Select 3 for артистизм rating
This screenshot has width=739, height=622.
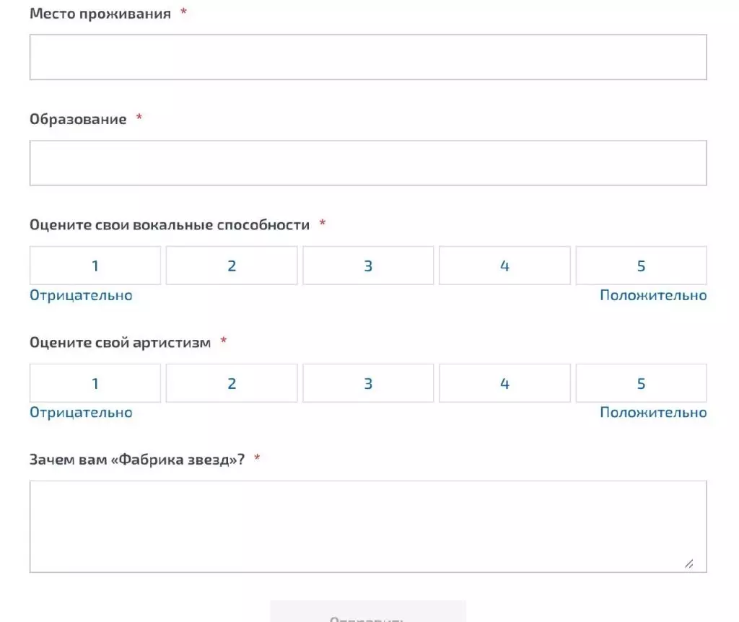point(368,383)
